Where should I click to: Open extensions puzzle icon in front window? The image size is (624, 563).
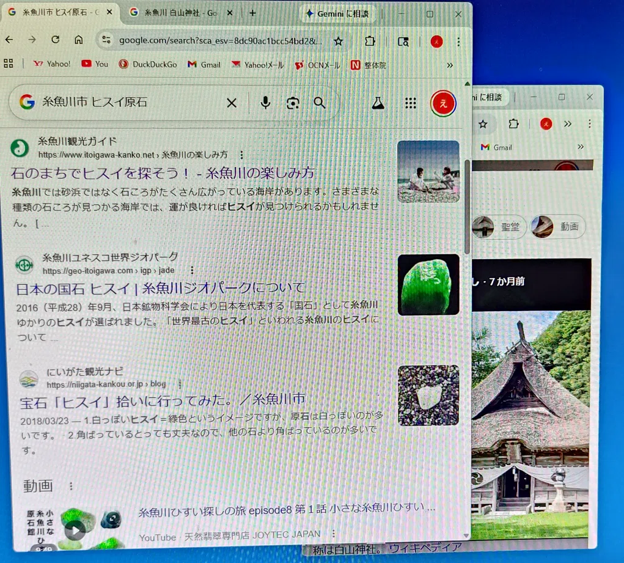370,41
